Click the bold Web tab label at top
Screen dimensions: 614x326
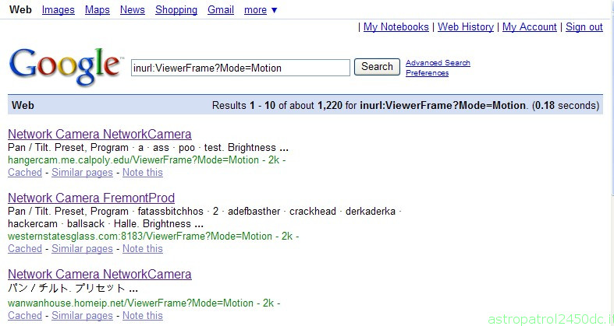(21, 10)
